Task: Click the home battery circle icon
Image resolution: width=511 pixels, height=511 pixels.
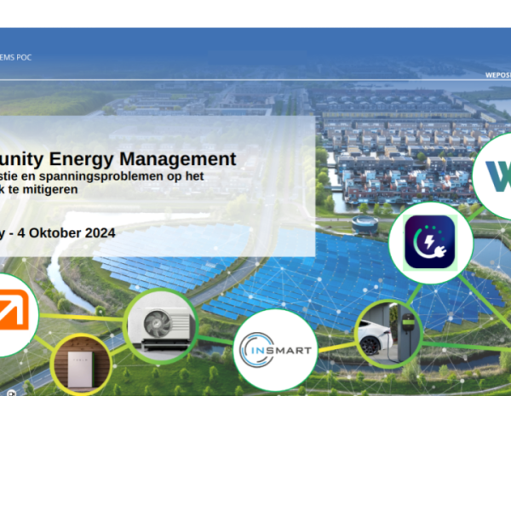Action: 82,365
